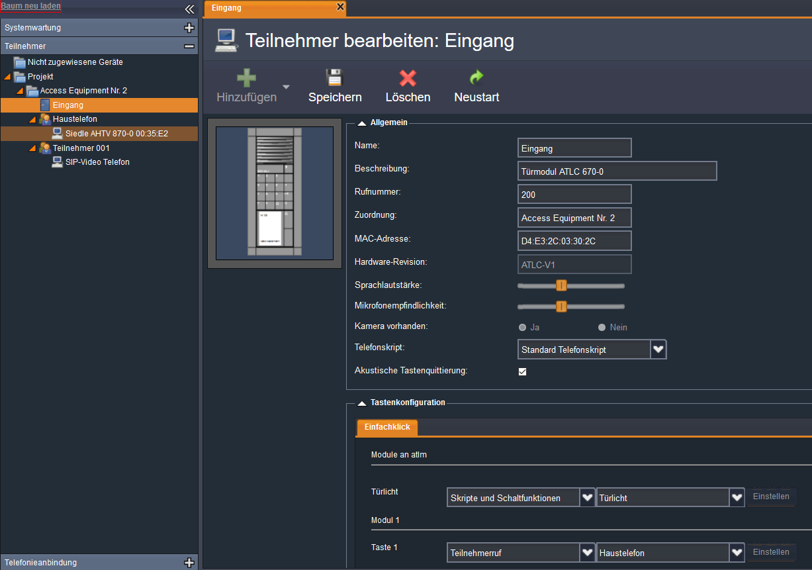Select the Eingang tab at top
Image resolution: width=812 pixels, height=570 pixels.
(x=275, y=9)
